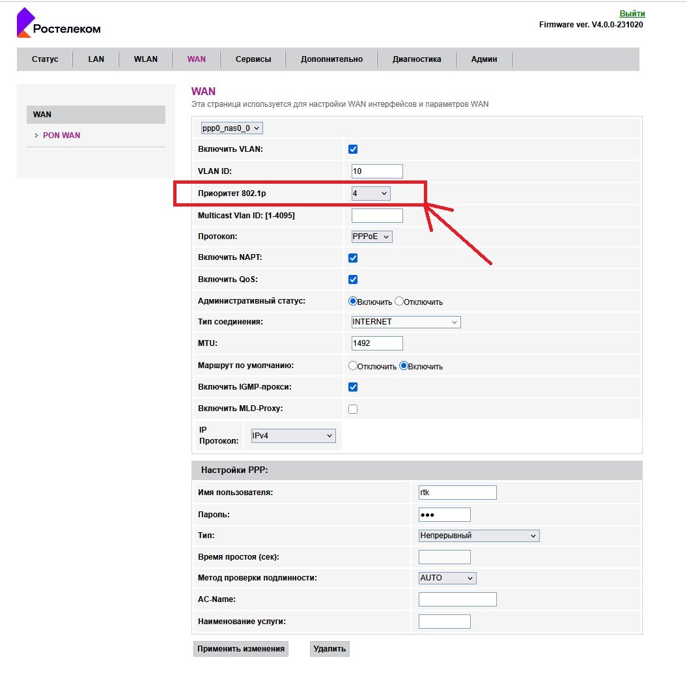Viewport: 687px width, 673px height.
Task: Select PON WAN in the sidebar
Action: [62, 136]
